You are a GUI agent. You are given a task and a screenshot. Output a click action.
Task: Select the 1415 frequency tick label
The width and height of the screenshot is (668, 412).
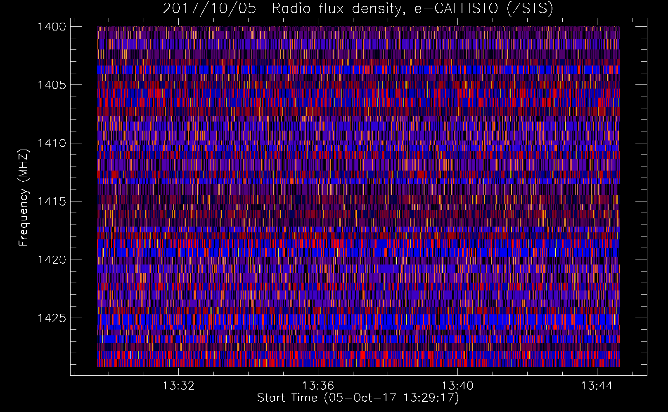click(52, 201)
